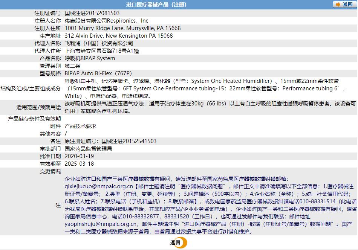Click registrant name 伟康股份有限公司Respironics, Inc
The image size is (358, 250).
[x=106, y=21]
